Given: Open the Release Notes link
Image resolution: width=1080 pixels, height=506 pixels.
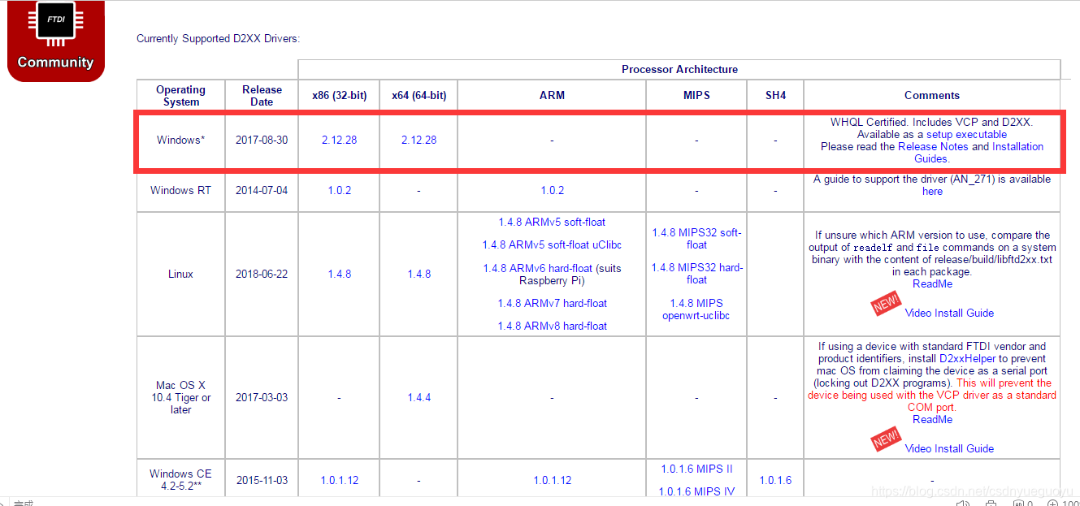Looking at the screenshot, I should tap(933, 146).
